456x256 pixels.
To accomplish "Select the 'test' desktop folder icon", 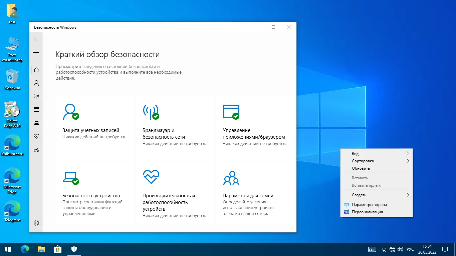I will tap(12, 14).
